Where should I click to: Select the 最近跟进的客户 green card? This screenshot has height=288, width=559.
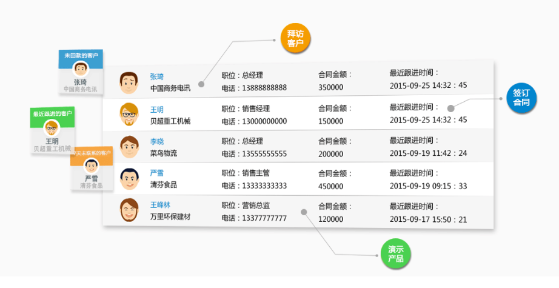[x=53, y=130]
